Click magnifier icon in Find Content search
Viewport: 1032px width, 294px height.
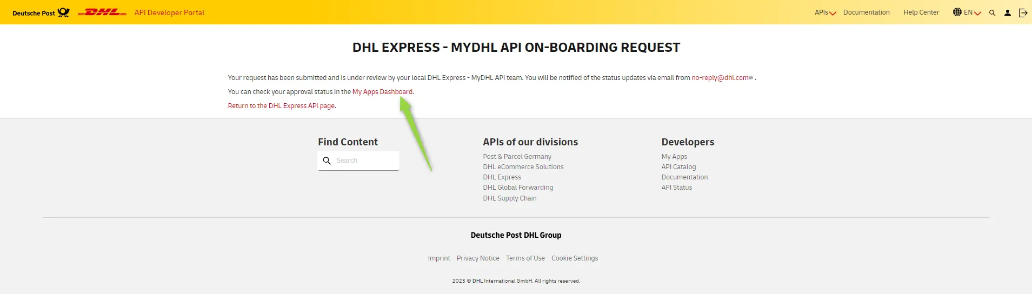tap(327, 161)
